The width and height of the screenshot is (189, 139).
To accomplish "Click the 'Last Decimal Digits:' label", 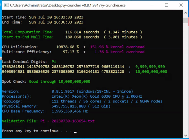I will pos(24,62).
